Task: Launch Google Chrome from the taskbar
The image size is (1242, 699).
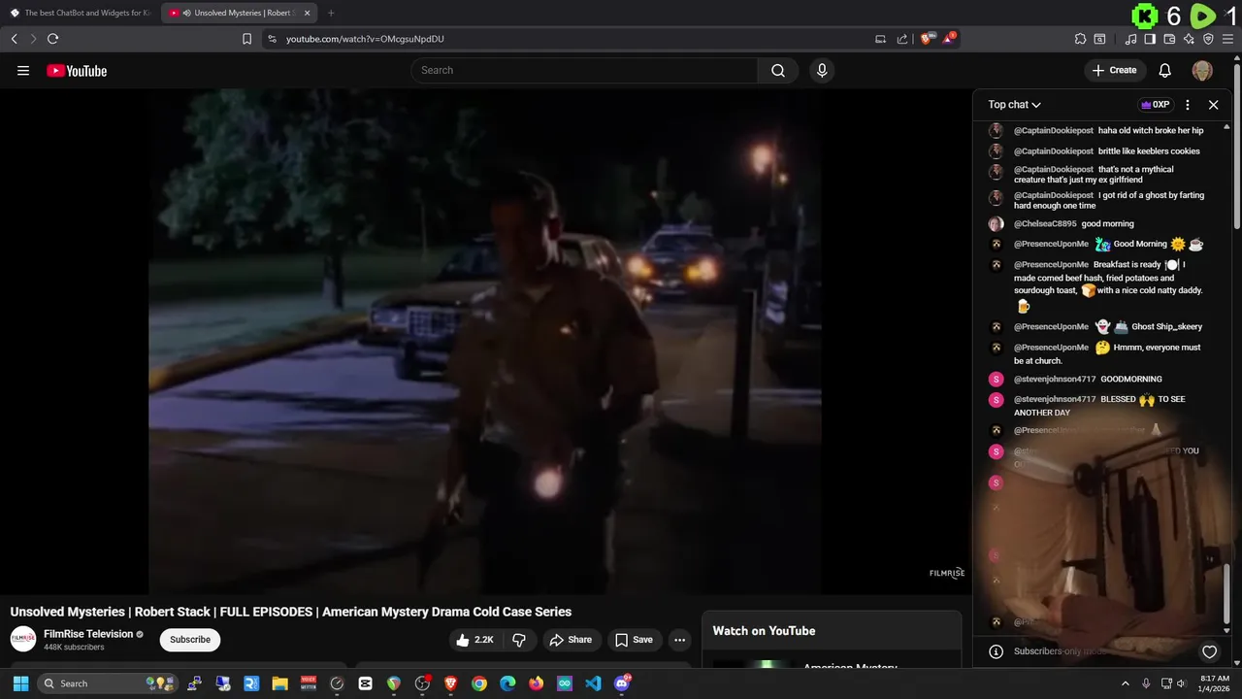Action: pos(479,683)
